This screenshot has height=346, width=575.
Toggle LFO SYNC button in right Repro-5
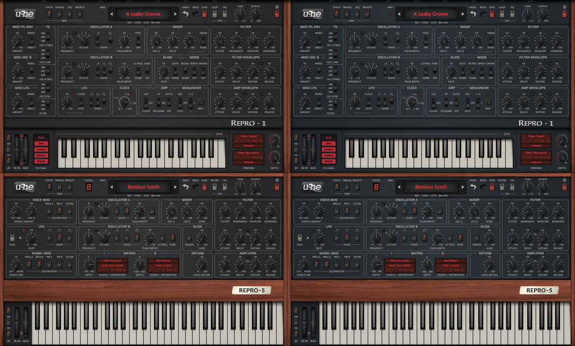[300, 238]
